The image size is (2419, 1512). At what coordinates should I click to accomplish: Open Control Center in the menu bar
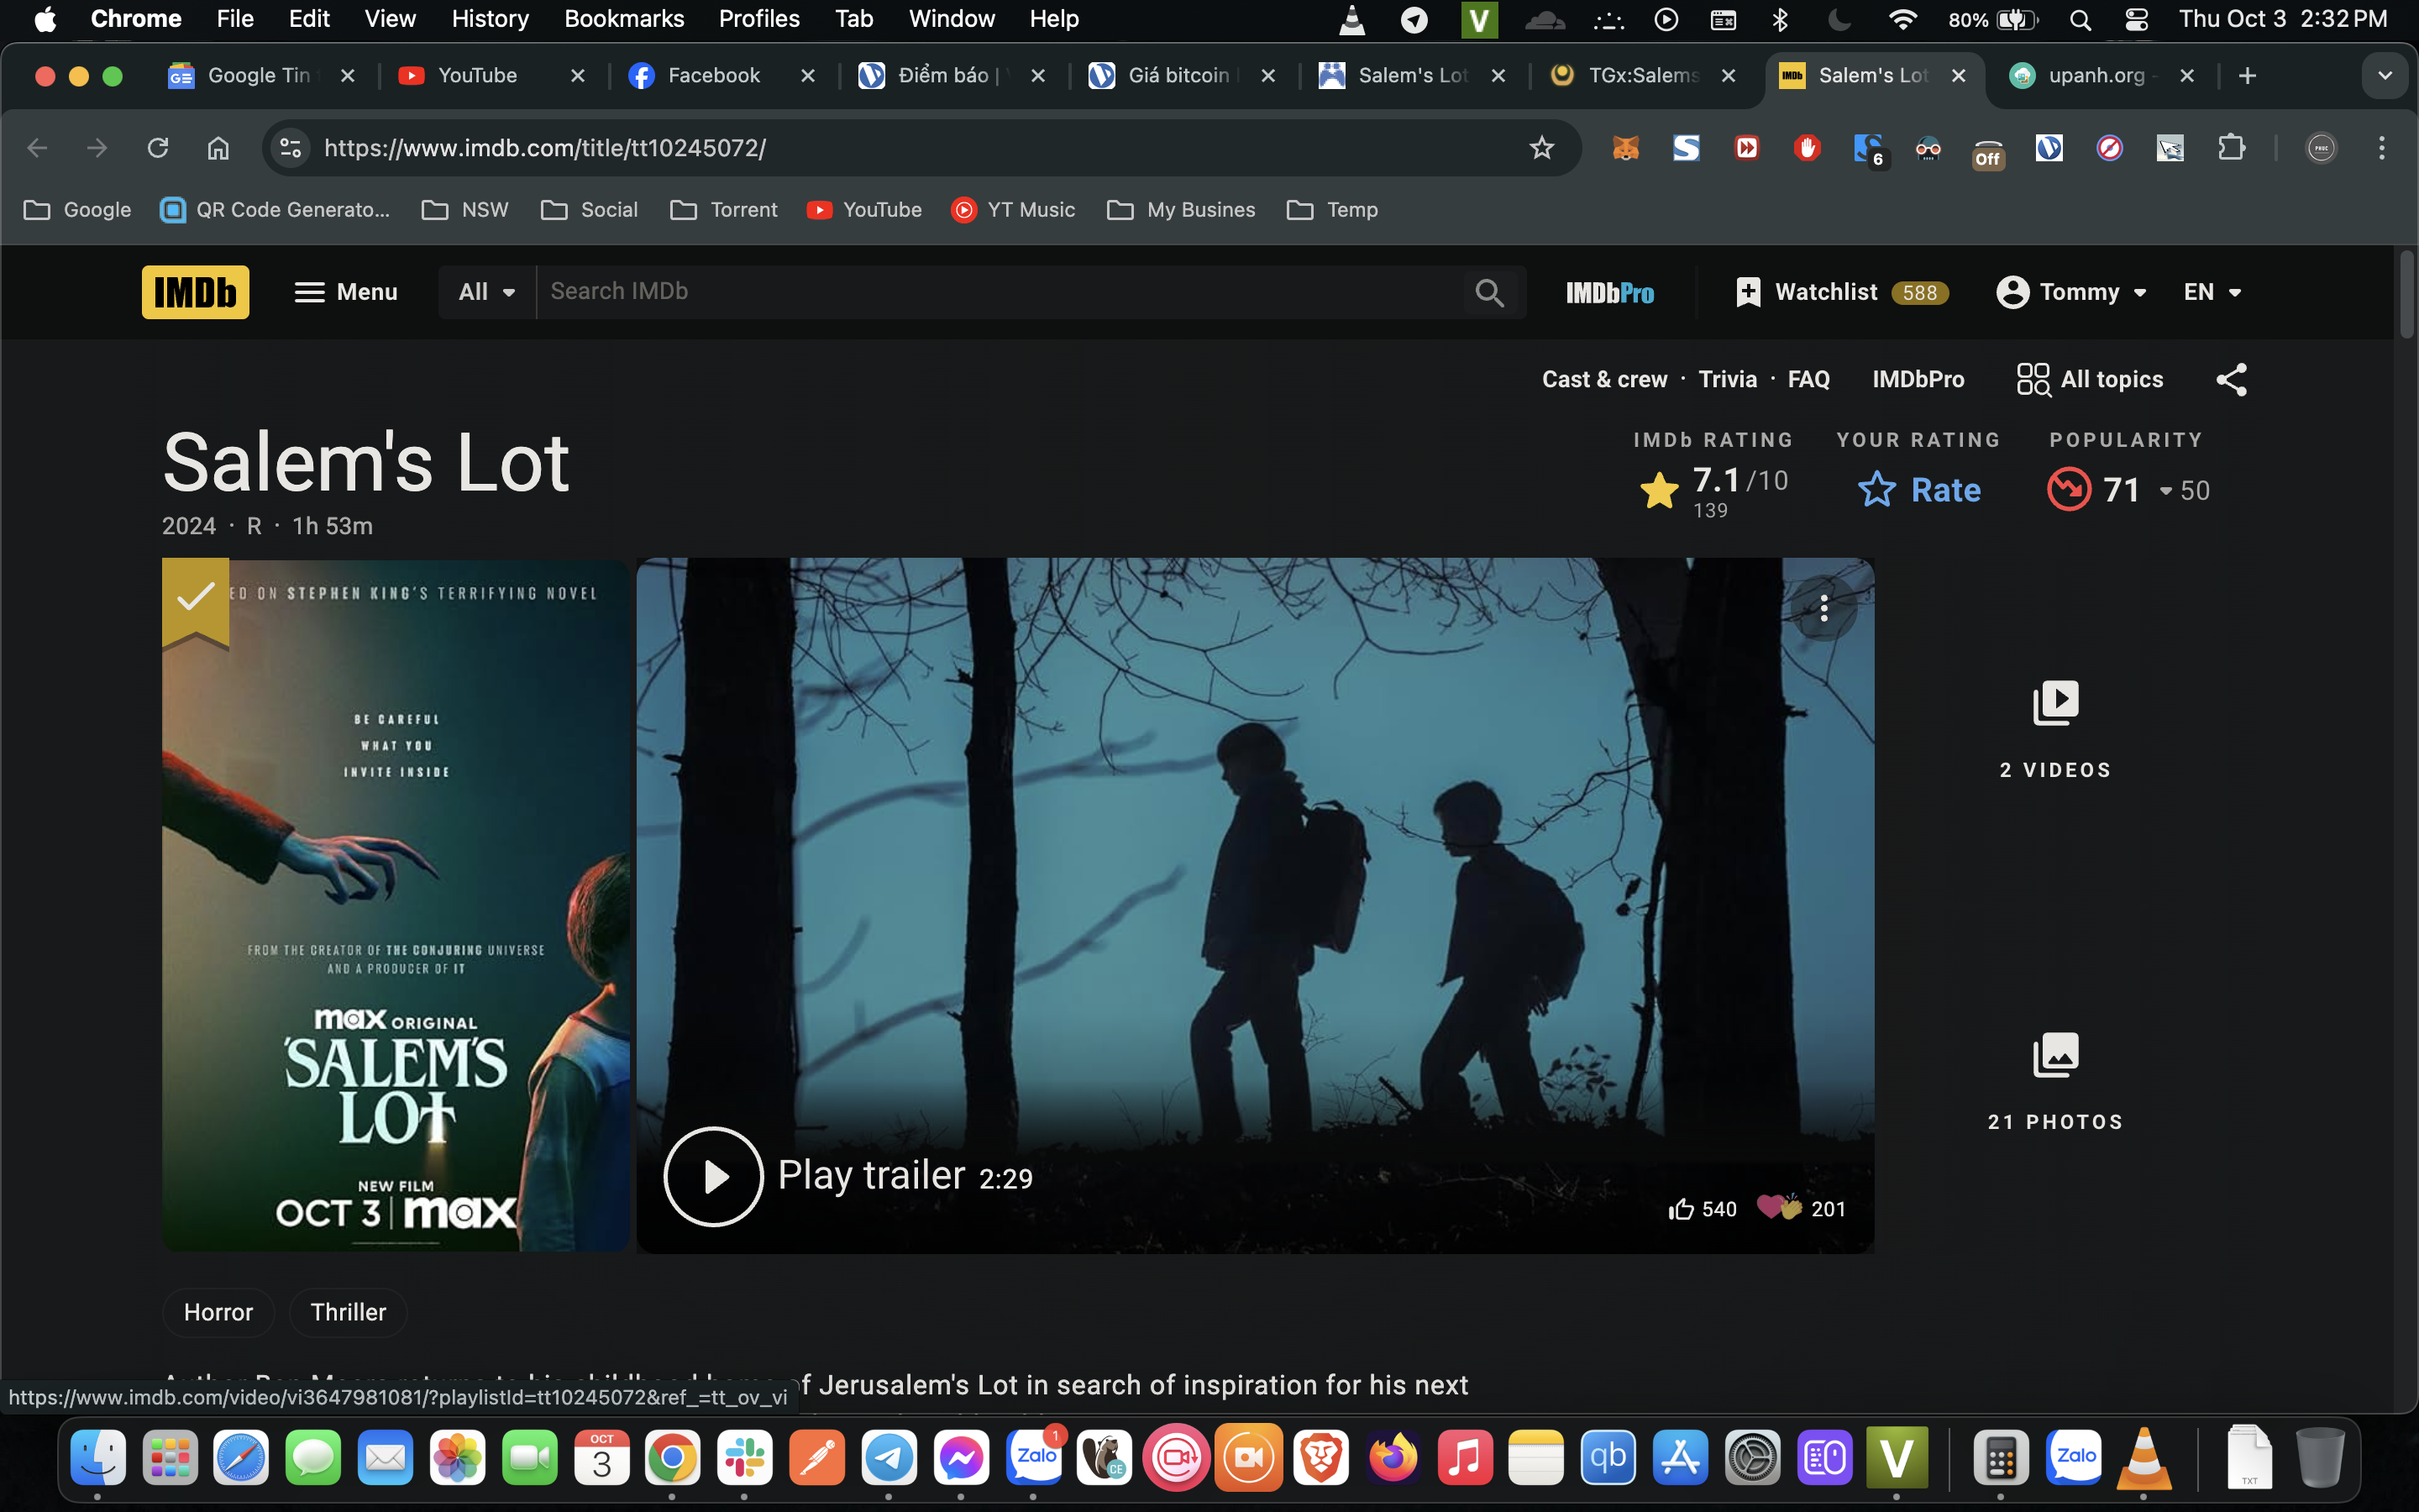2136,20
